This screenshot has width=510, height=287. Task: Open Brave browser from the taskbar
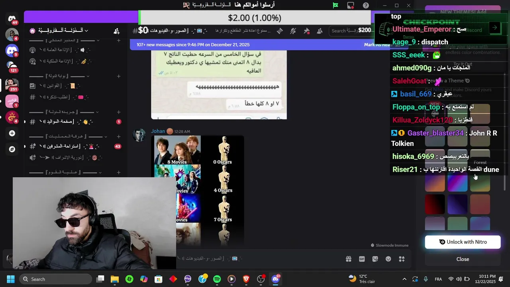tap(246, 279)
